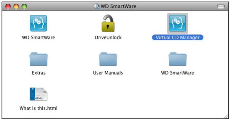Select the WD SmartWare folder icon
The width and height of the screenshot is (230, 120).
(x=178, y=59)
